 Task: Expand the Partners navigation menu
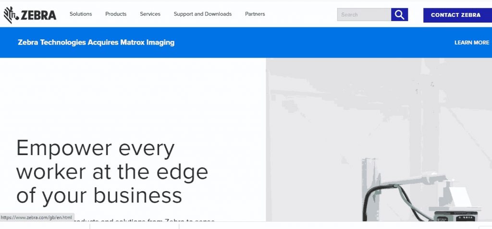tap(255, 14)
